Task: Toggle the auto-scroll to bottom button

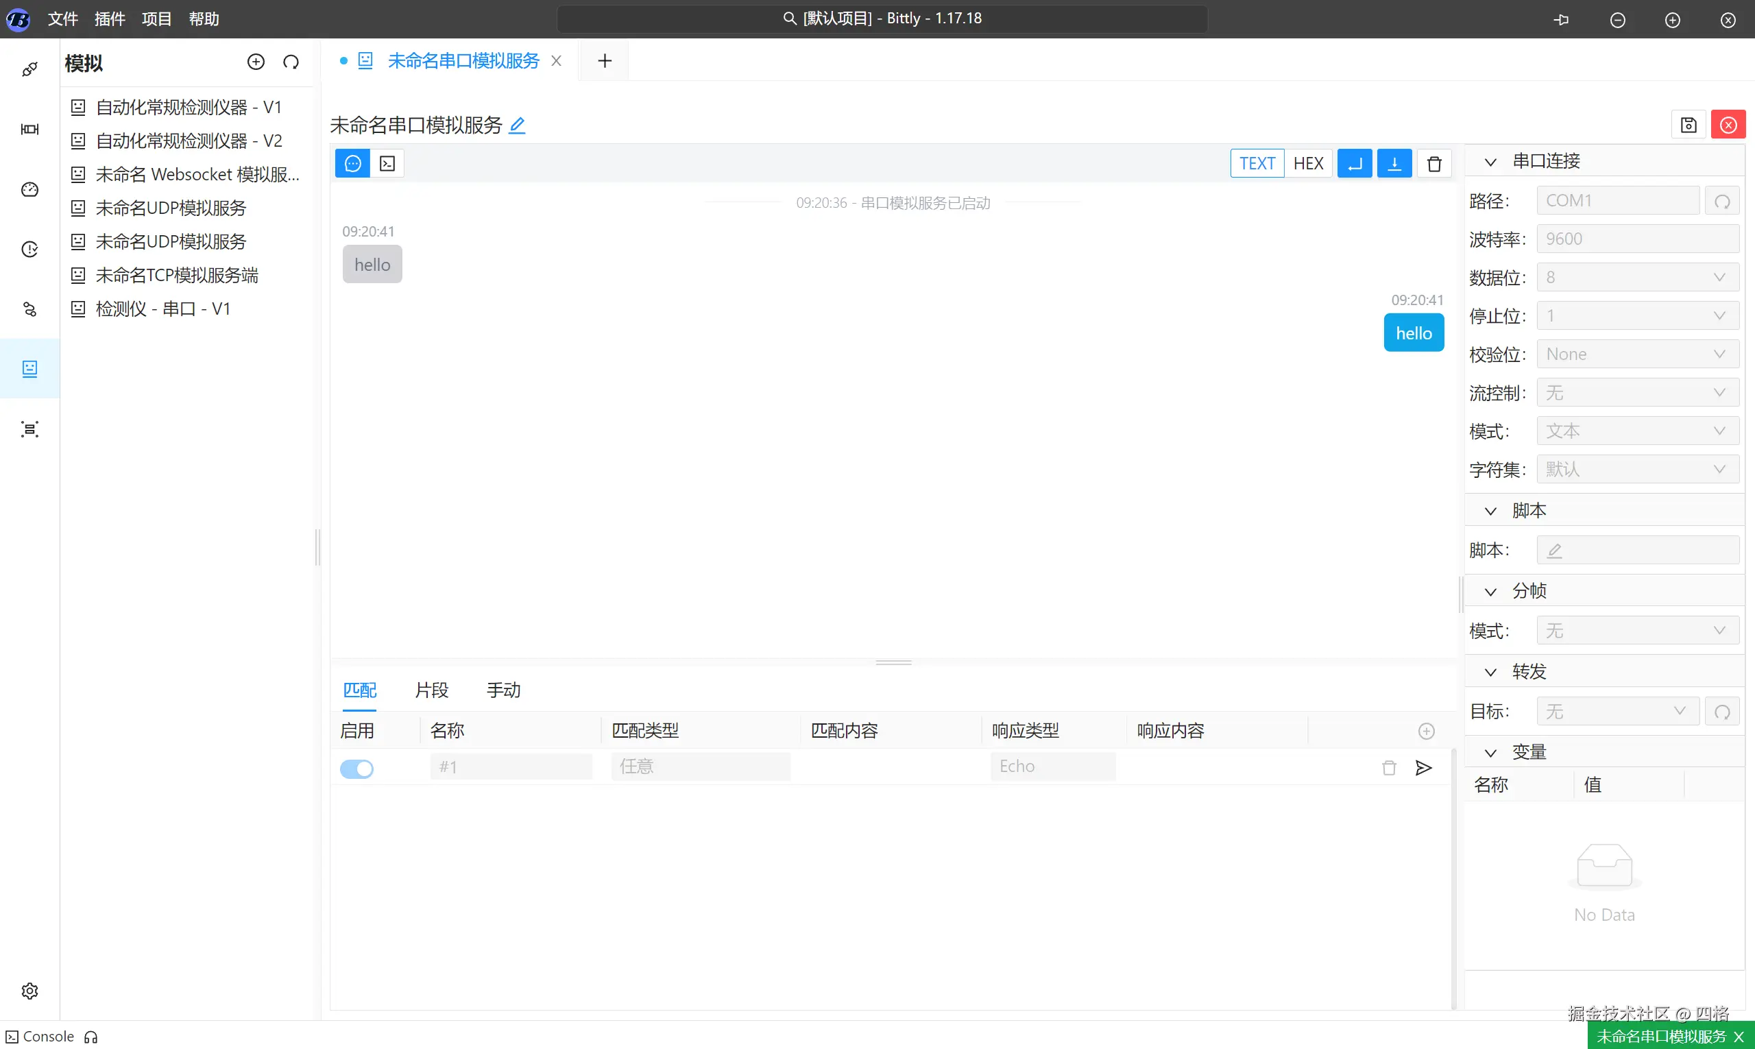Action: pos(1394,164)
